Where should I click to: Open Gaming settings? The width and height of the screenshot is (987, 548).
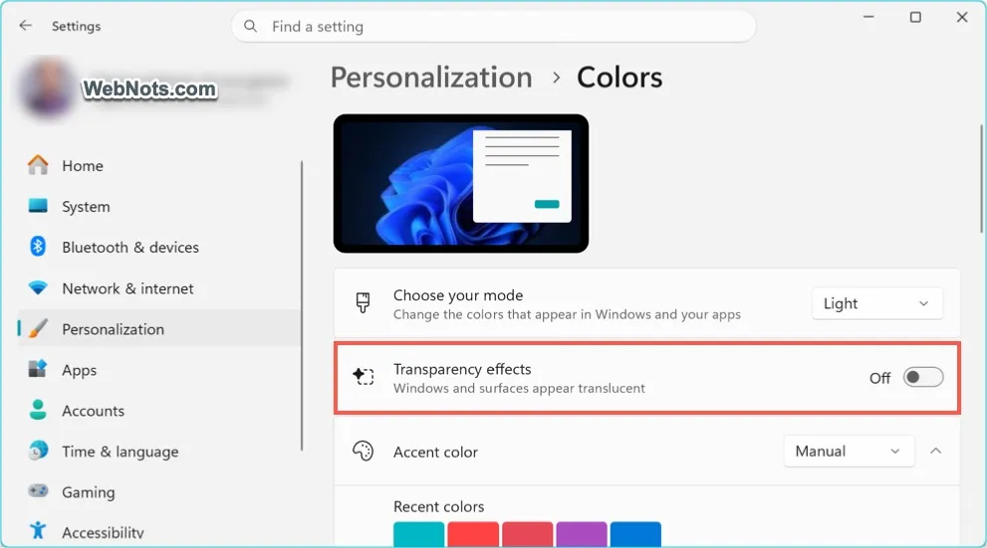[159, 492]
